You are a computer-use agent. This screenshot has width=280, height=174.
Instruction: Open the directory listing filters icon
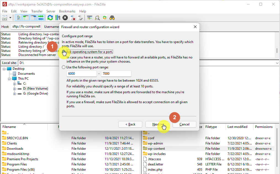tap(89, 18)
